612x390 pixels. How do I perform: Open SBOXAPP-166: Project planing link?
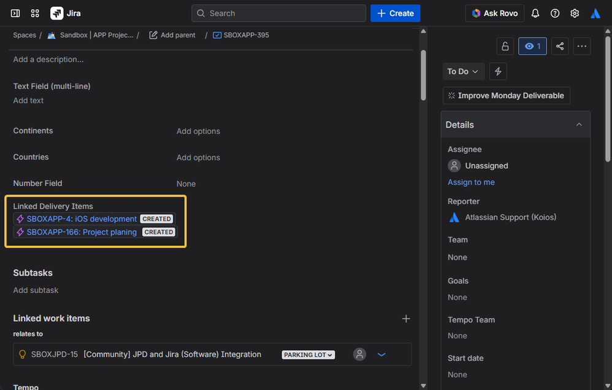tap(82, 232)
